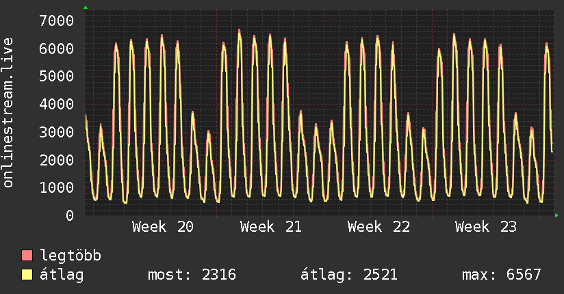Click the legtöbb legend label
Screen dimensions: 564x294
click(x=70, y=256)
